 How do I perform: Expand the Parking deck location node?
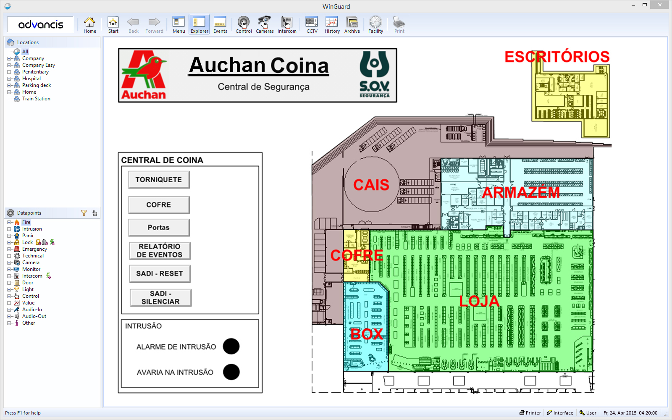(x=9, y=85)
